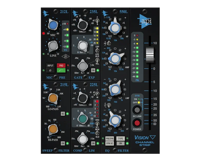Click the gate DEPTH knob

point(82,46)
